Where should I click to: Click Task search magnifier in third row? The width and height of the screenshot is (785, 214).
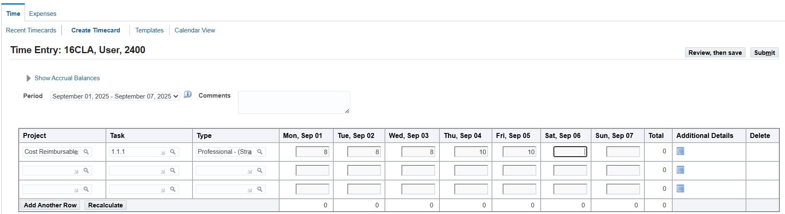[x=173, y=189]
